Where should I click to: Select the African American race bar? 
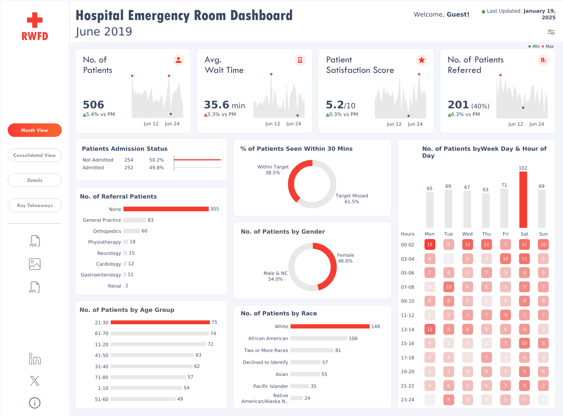click(319, 339)
